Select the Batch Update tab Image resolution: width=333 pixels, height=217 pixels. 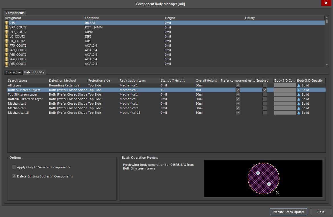point(34,72)
